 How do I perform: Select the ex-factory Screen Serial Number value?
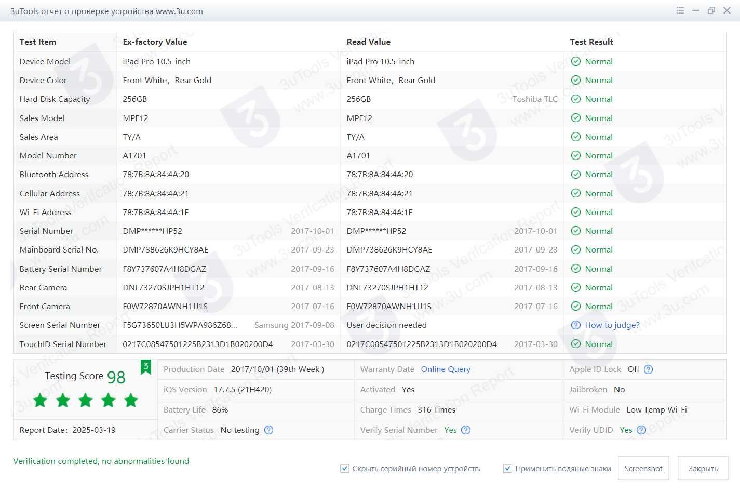coord(180,325)
